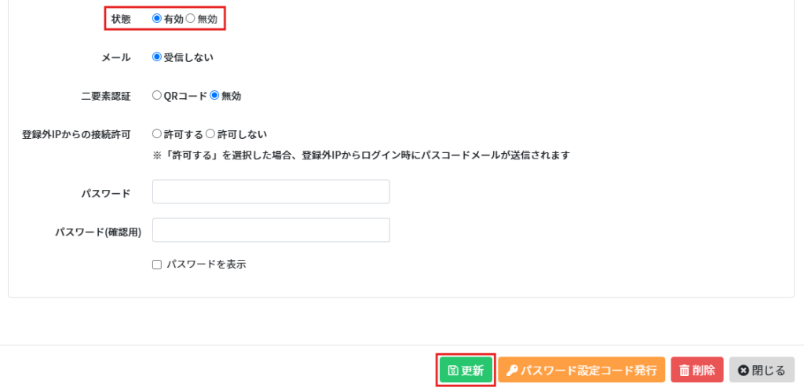Click the floppy disk icon on 更新
The width and height of the screenshot is (804, 391).
point(453,371)
